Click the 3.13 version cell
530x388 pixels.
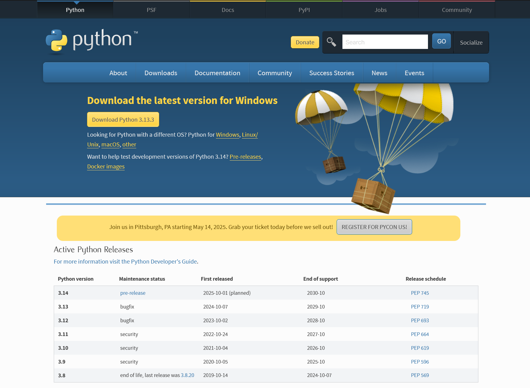(x=63, y=307)
